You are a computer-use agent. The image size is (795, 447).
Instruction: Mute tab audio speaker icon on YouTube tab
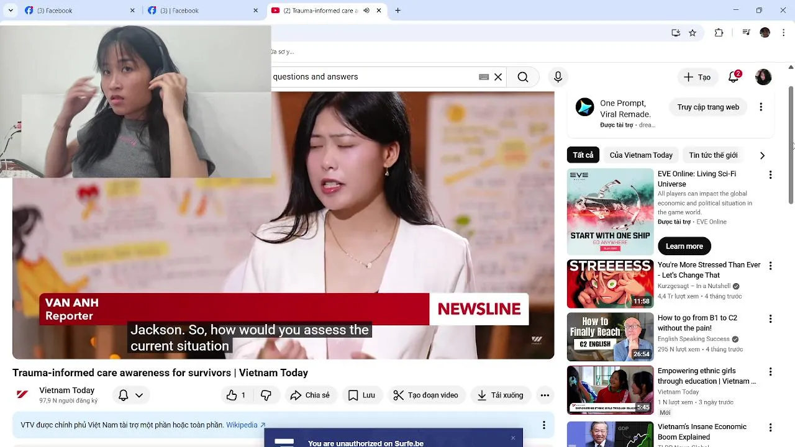pos(366,11)
